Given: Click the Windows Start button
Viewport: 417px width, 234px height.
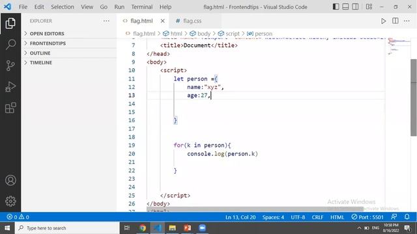Looking at the screenshot, I should click(7, 228).
